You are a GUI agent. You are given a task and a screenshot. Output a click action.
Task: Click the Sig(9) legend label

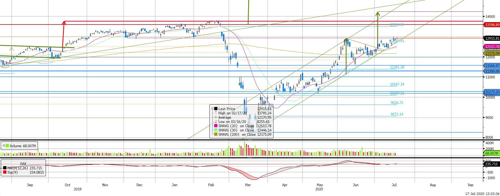point(12,173)
